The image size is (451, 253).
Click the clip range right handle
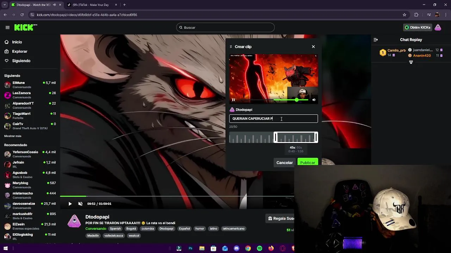pos(316,137)
